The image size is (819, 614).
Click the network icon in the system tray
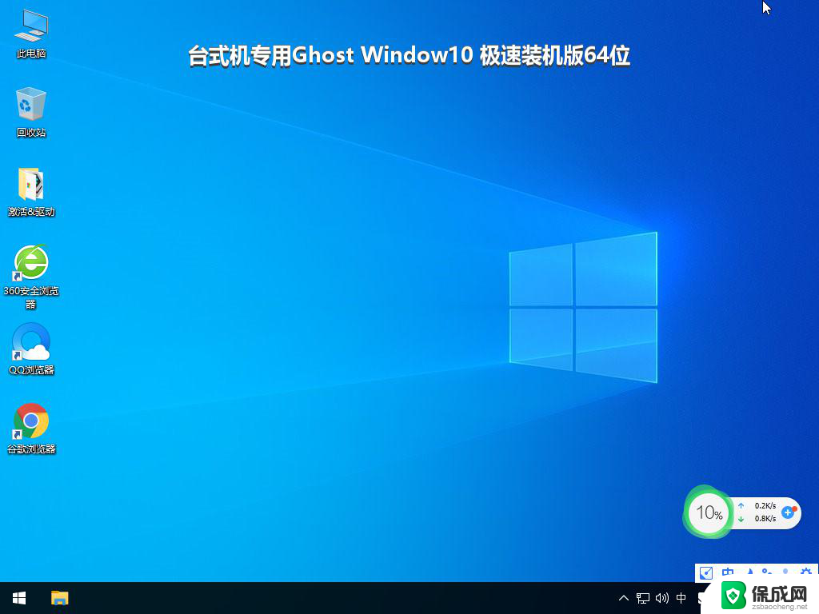[642, 598]
